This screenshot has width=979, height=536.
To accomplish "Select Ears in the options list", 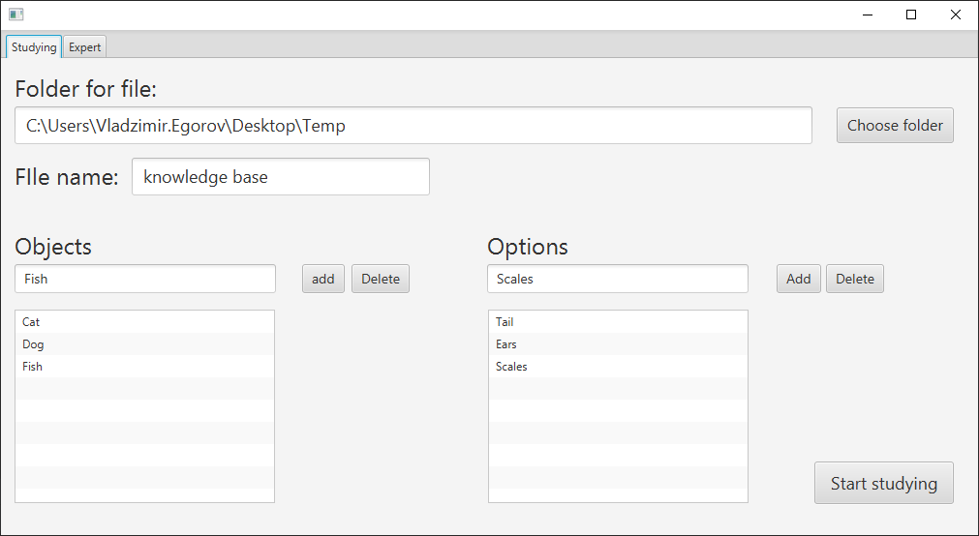I will pyautogui.click(x=618, y=344).
